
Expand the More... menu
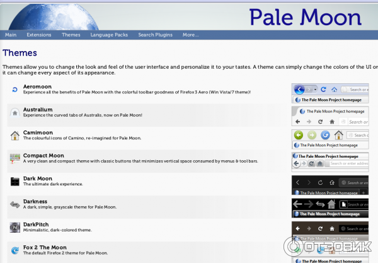(x=191, y=35)
